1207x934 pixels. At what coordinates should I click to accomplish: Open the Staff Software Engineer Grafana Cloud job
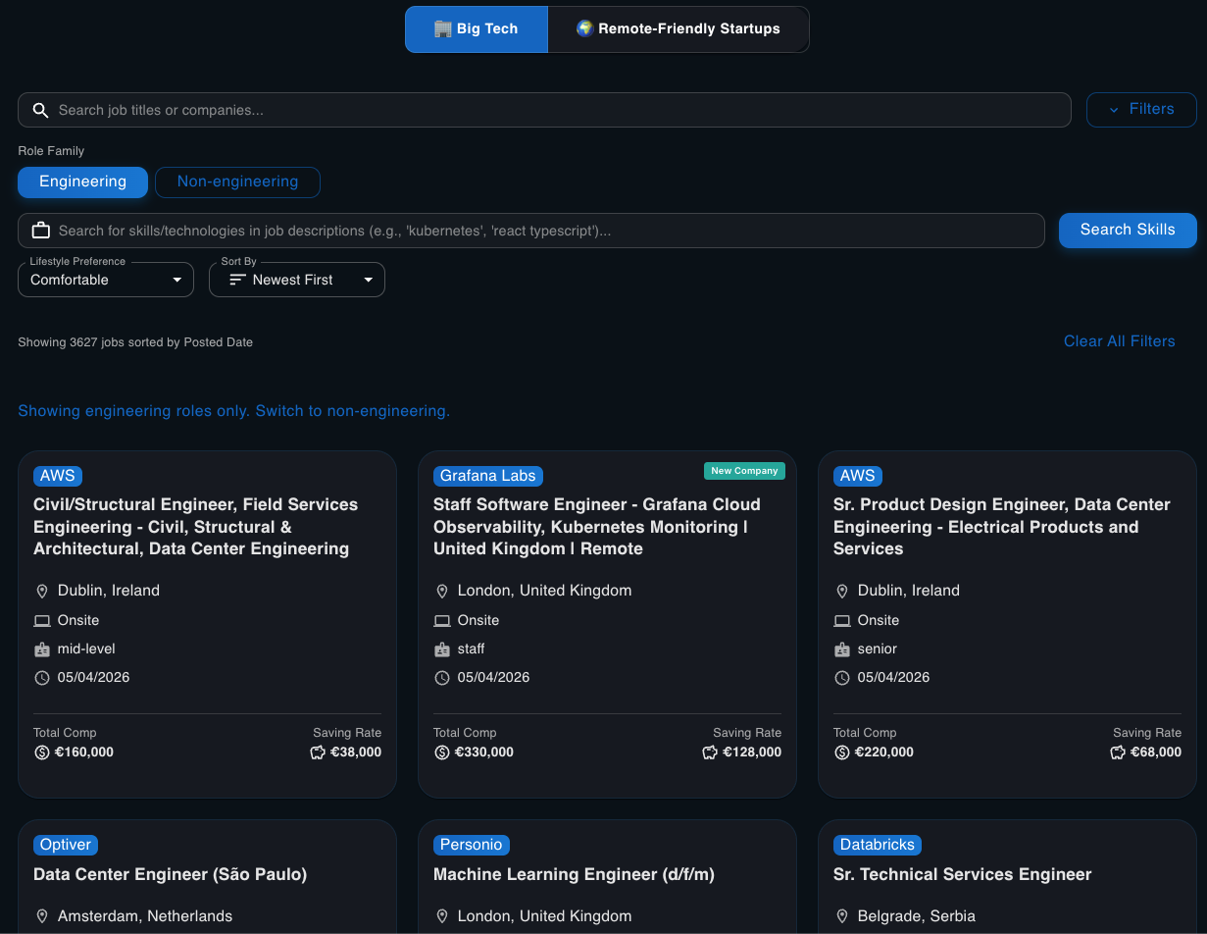[x=596, y=527]
